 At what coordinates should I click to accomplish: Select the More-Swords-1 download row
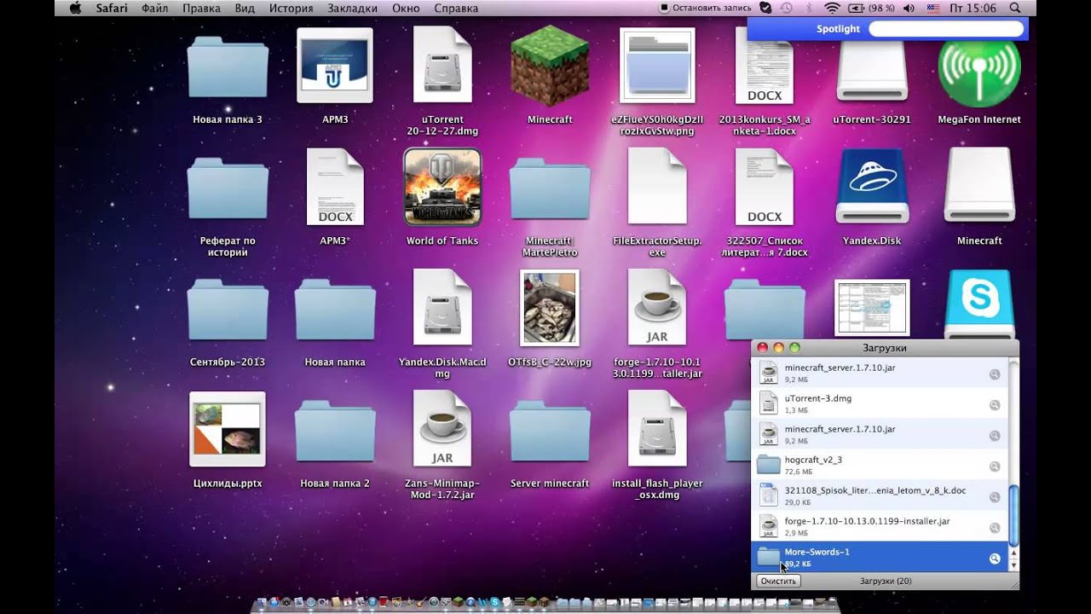click(879, 557)
